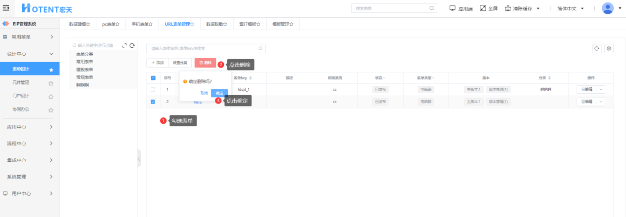The image size is (626, 217).
Task: Focus the category keyword filter field
Action: (x=95, y=45)
